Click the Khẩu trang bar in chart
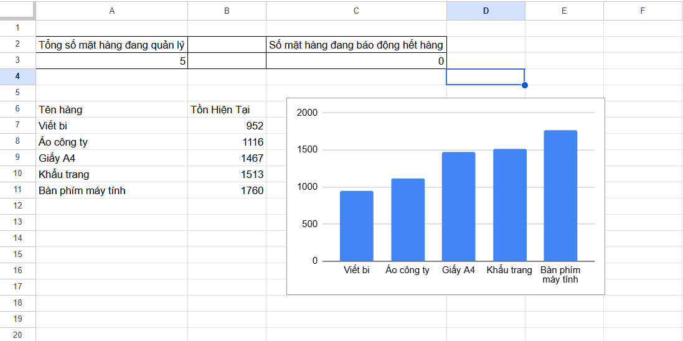This screenshot has height=341, width=683. [x=510, y=205]
